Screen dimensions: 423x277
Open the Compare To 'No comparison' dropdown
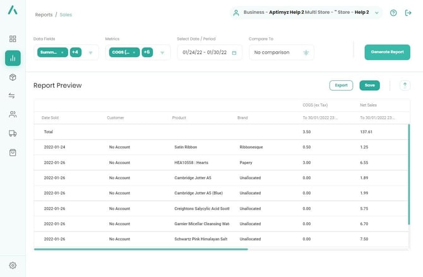281,52
